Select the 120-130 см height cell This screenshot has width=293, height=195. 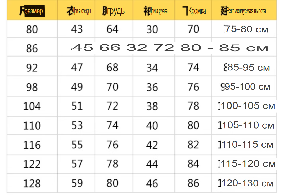click(x=246, y=183)
